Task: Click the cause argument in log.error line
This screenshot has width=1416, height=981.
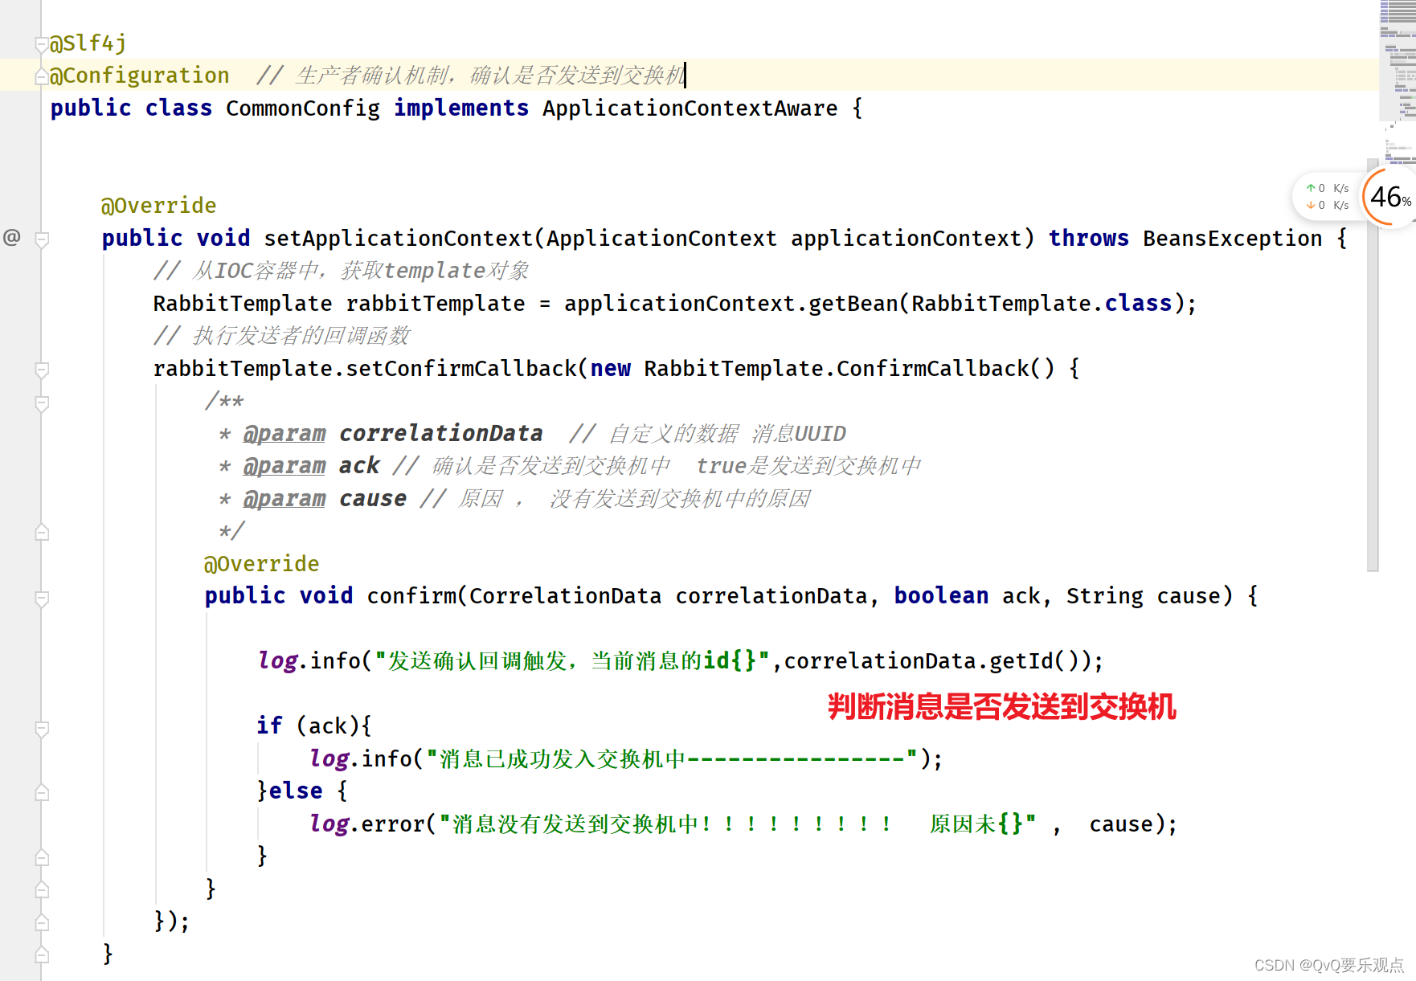Action: click(x=1121, y=824)
